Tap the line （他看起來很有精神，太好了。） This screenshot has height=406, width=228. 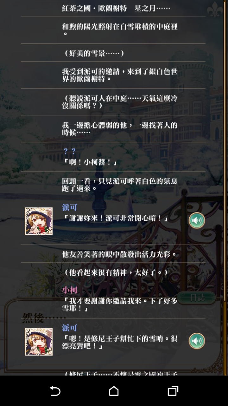point(113,272)
